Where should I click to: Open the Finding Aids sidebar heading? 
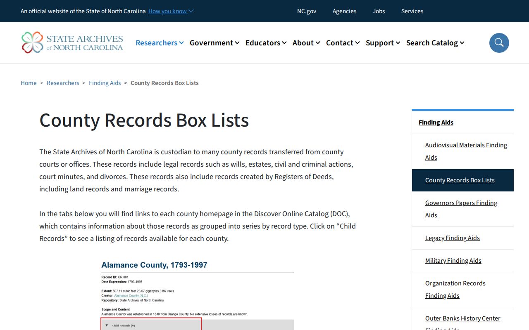(x=436, y=123)
